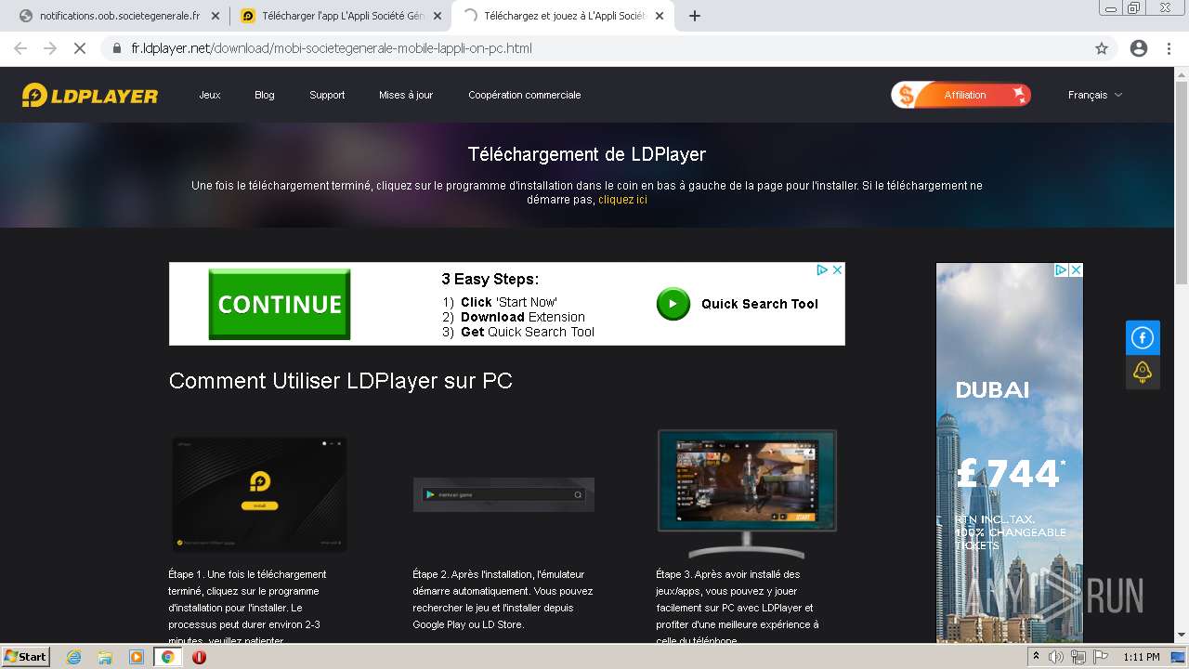Click the green play arrow in ad
The height and width of the screenshot is (669, 1189).
[673, 304]
